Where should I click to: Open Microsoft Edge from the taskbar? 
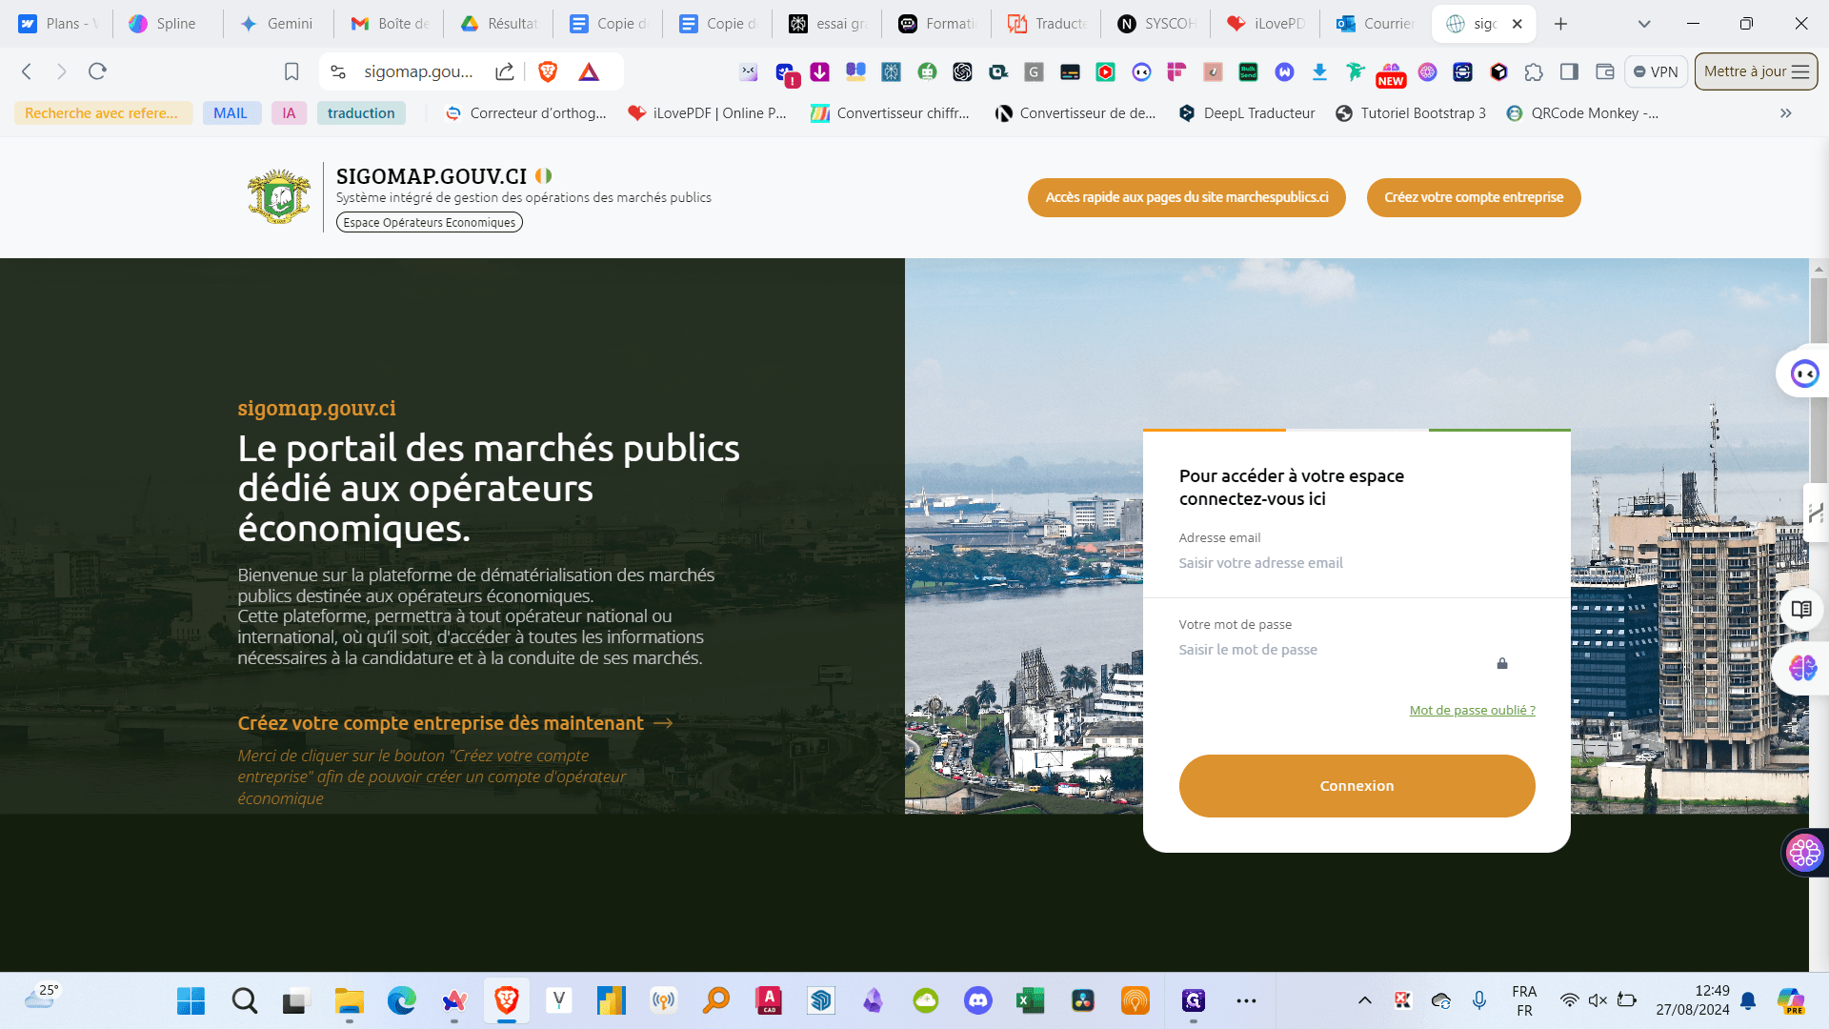coord(401,1000)
